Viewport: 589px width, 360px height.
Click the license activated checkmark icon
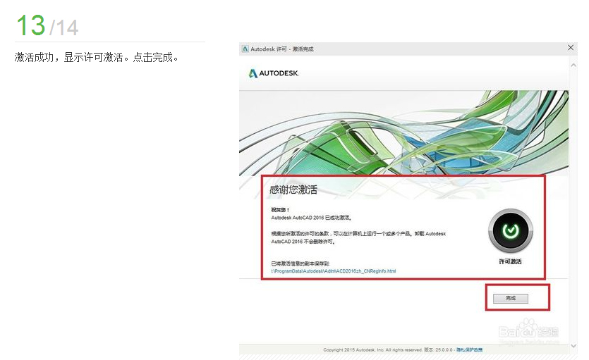511,230
